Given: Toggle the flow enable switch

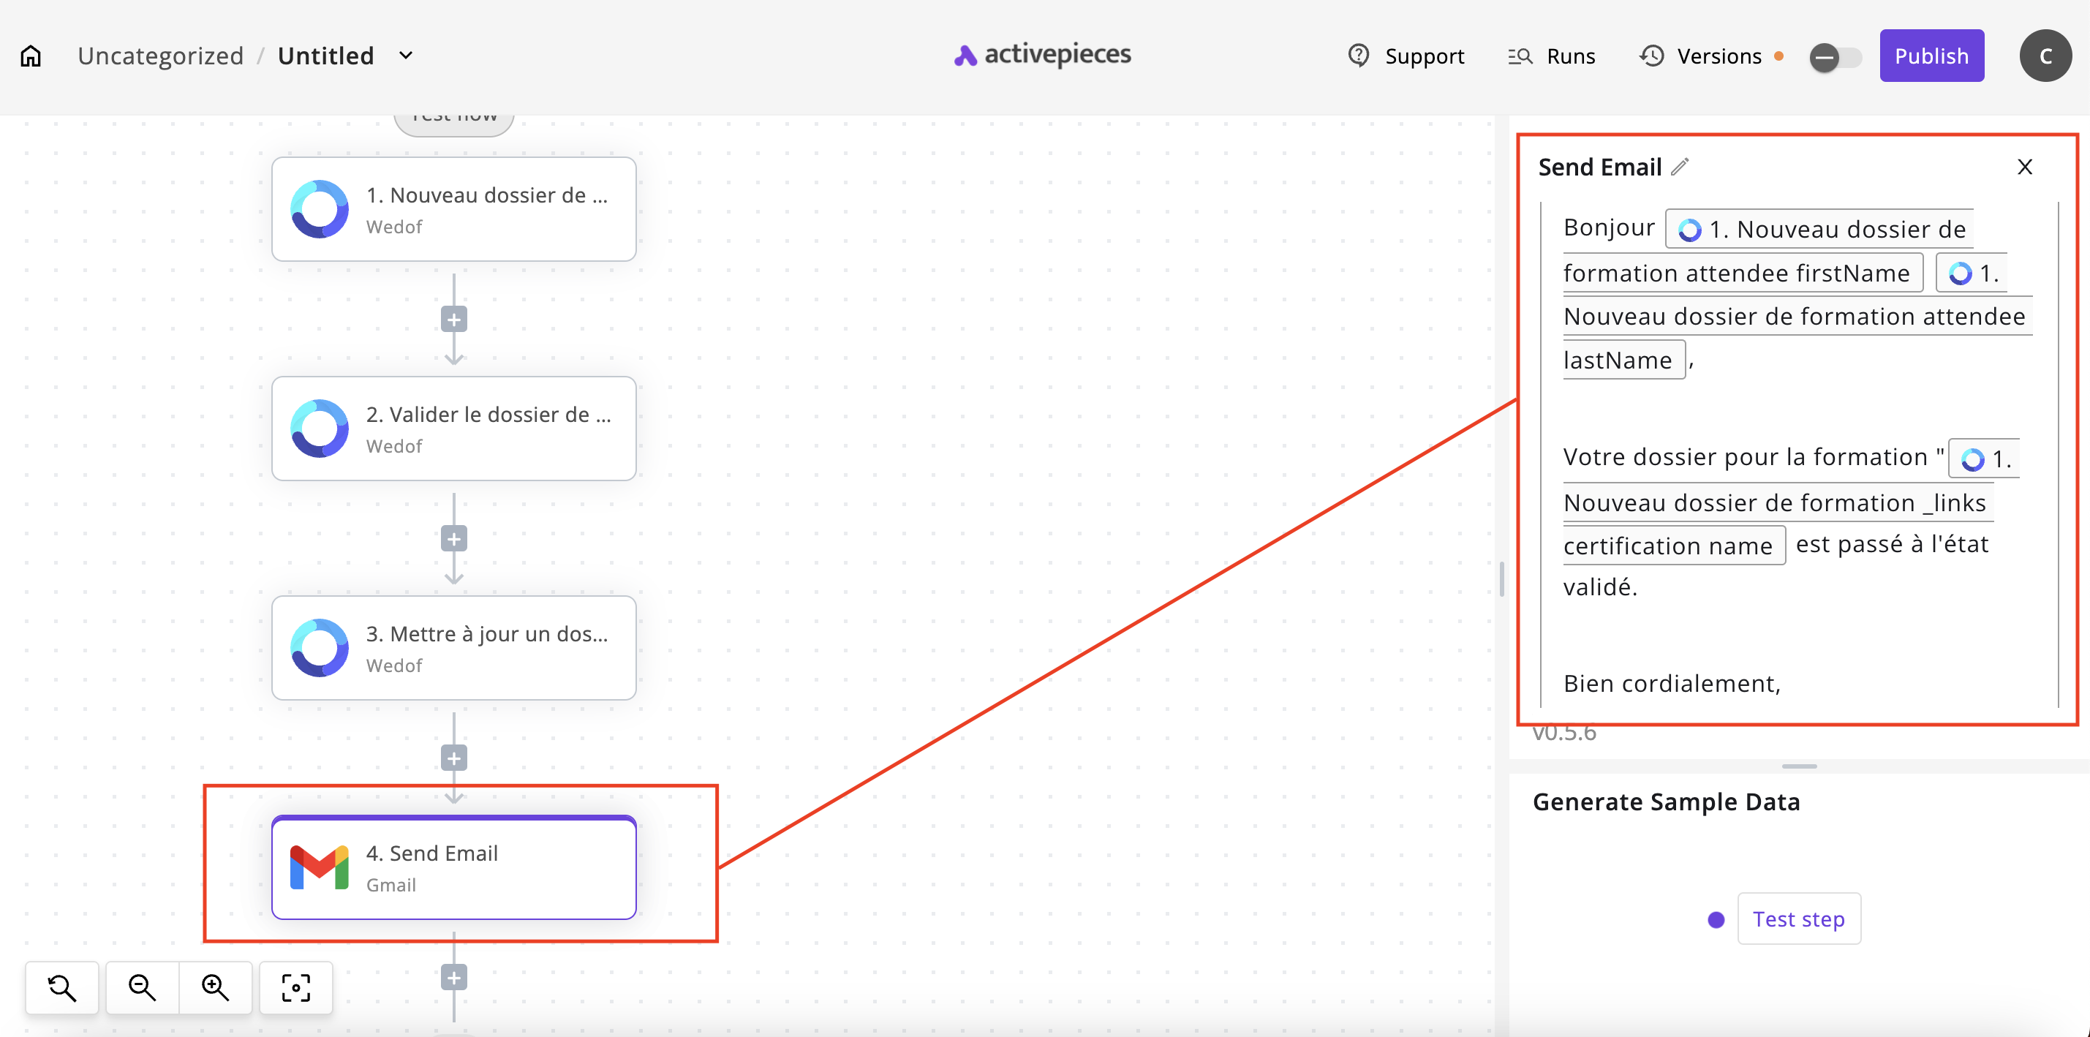Looking at the screenshot, I should (1835, 58).
